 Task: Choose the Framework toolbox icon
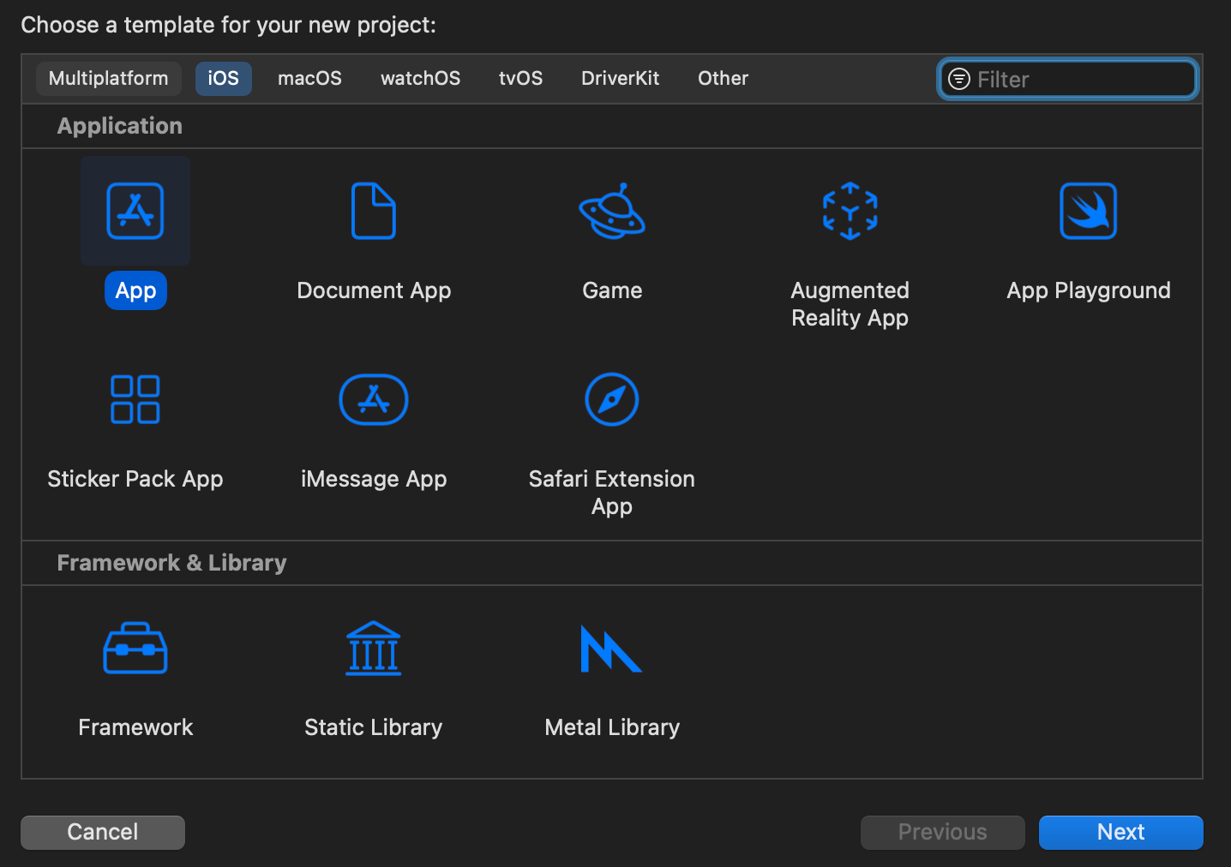[135, 649]
